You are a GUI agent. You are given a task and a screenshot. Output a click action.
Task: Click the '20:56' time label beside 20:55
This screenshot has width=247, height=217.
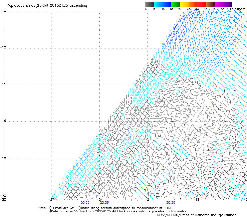click(x=104, y=203)
